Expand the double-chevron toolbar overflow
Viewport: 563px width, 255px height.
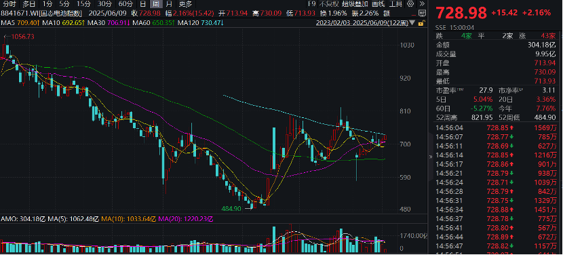(x=422, y=4)
